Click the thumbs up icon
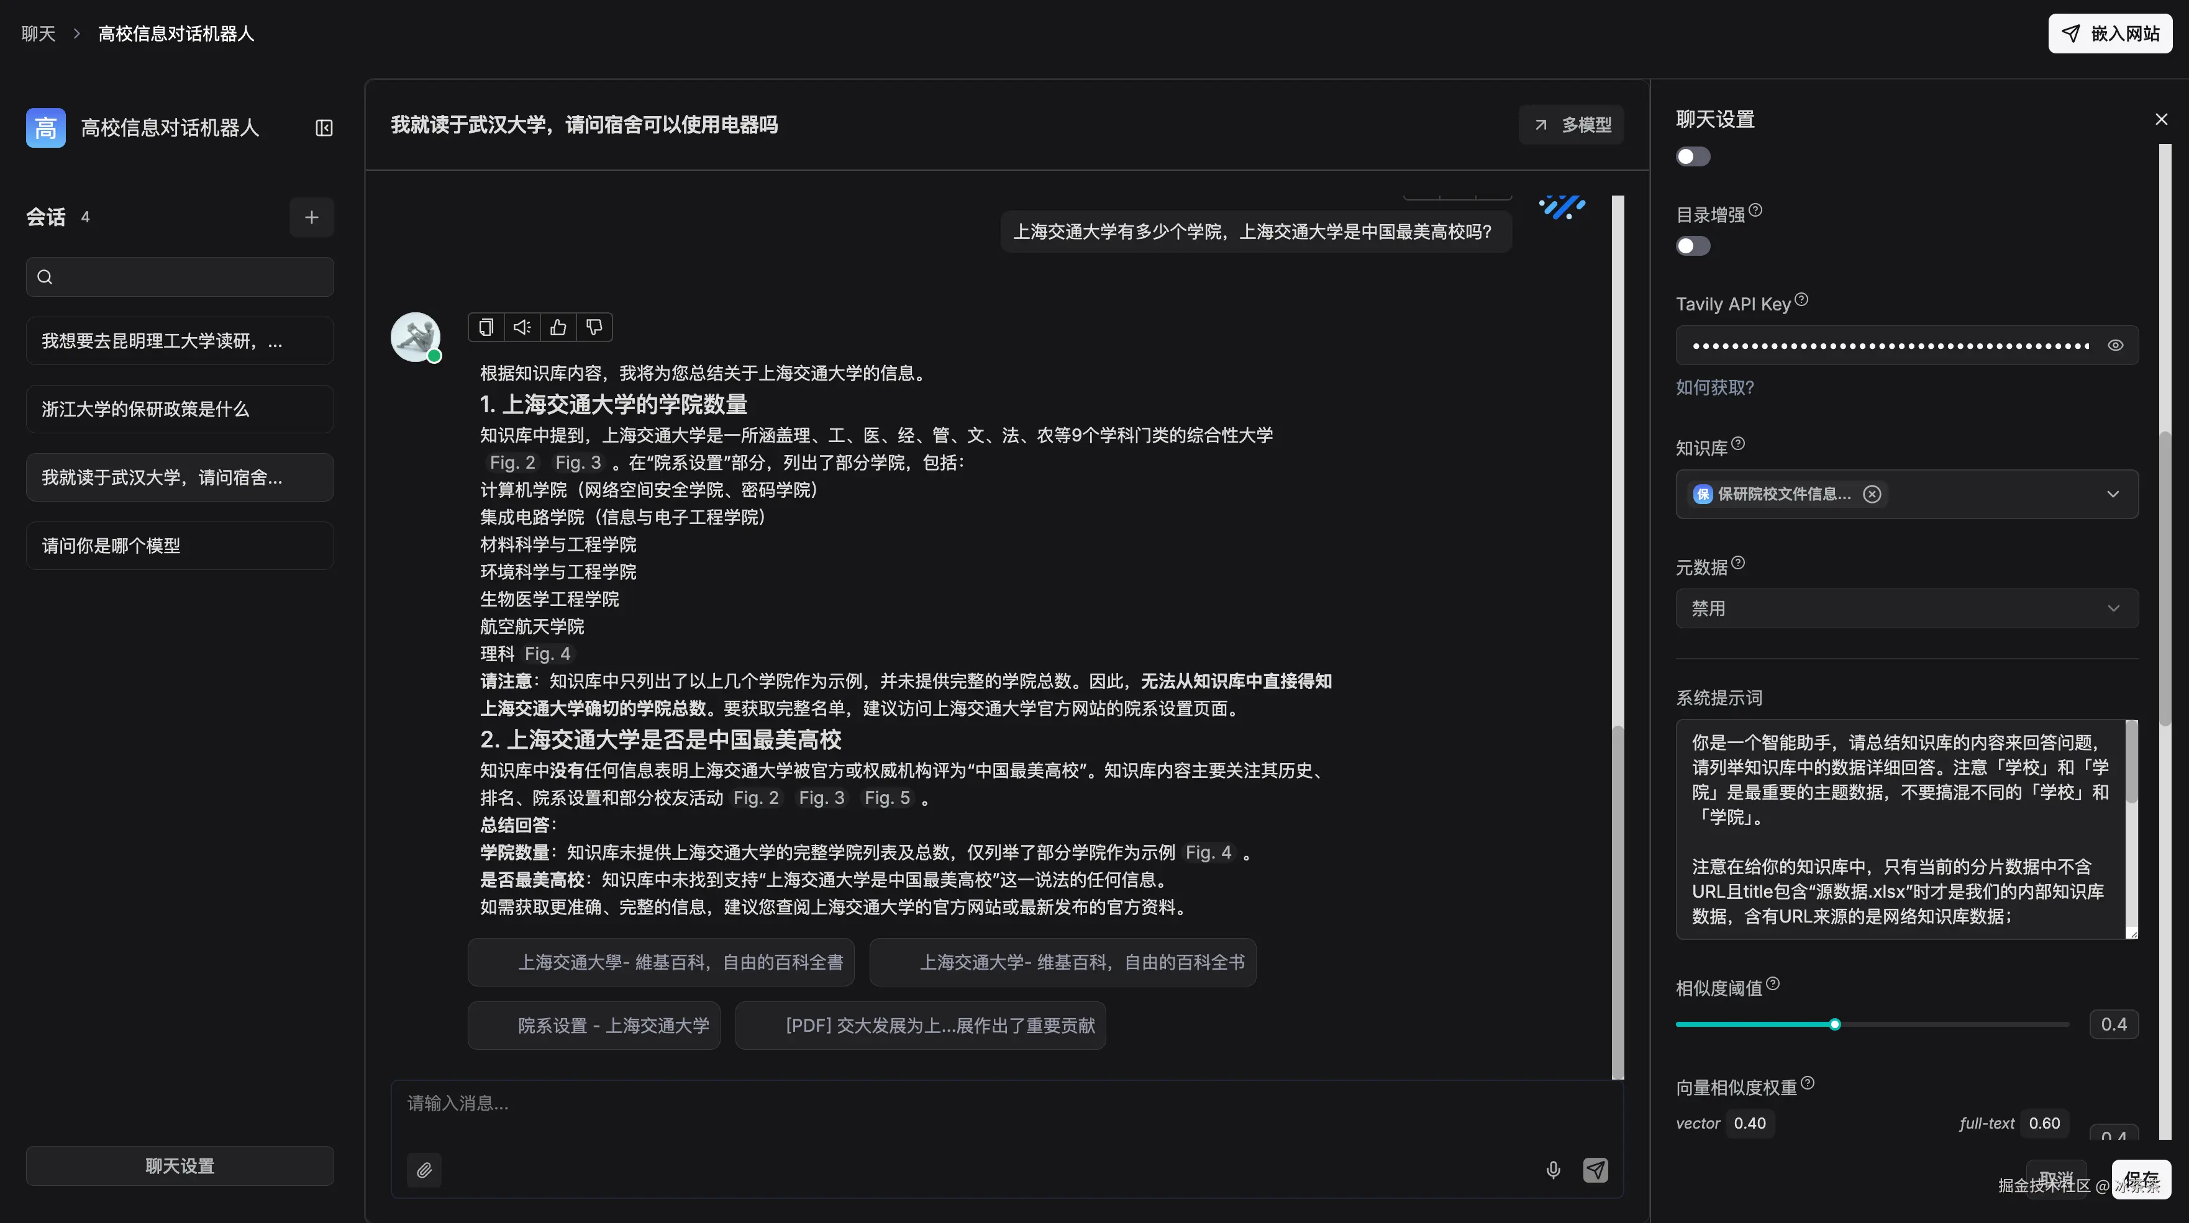Screen dimensions: 2189x1223 coord(558,327)
